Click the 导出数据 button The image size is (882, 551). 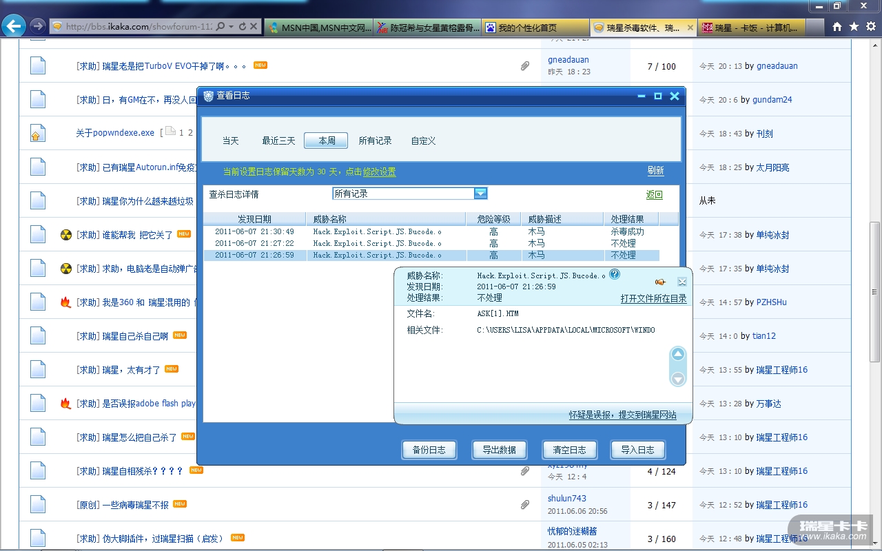[x=500, y=450]
